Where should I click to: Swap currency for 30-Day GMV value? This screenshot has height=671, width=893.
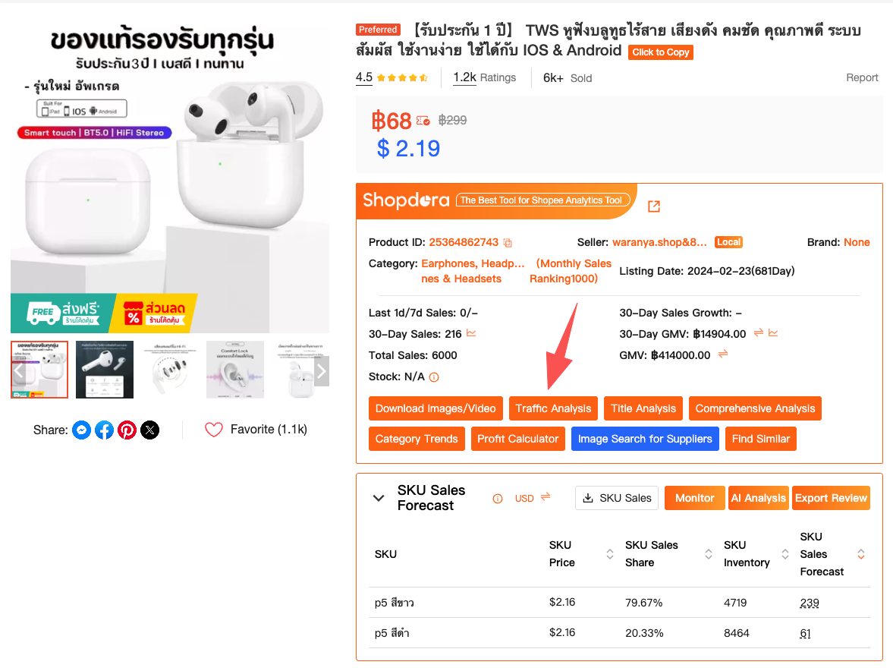click(x=758, y=333)
